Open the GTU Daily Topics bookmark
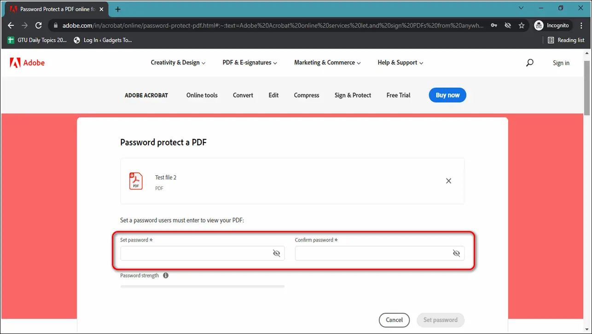Viewport: 592px width, 334px height. 37,40
